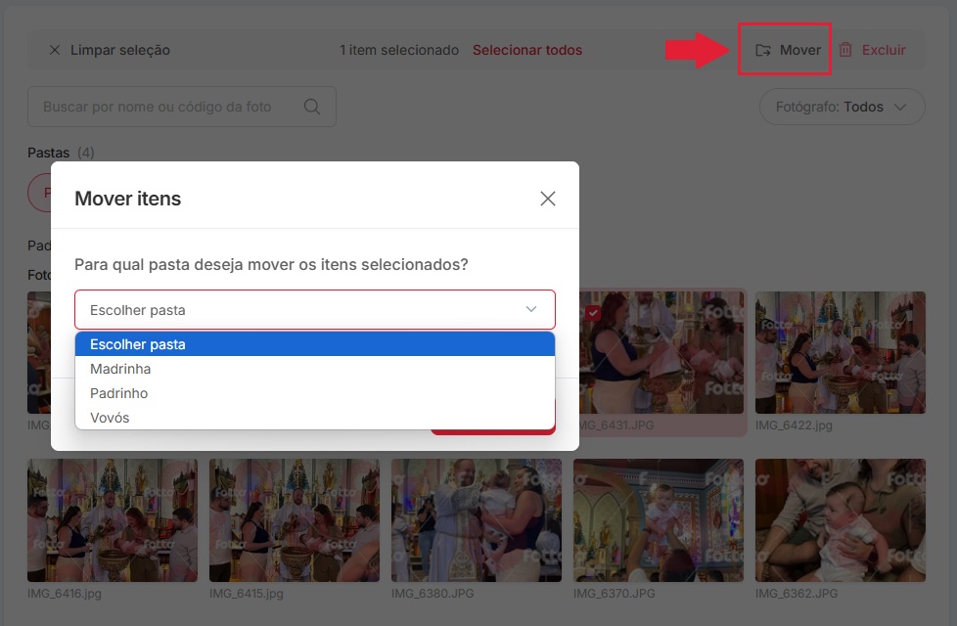Focus the photo name or code search field
957x626 pixels.
click(182, 107)
